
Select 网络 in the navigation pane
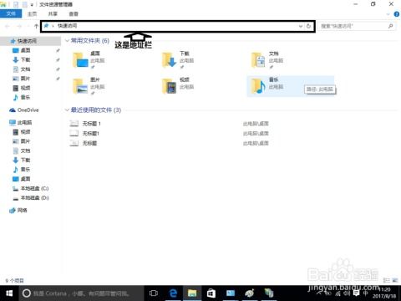click(x=22, y=210)
